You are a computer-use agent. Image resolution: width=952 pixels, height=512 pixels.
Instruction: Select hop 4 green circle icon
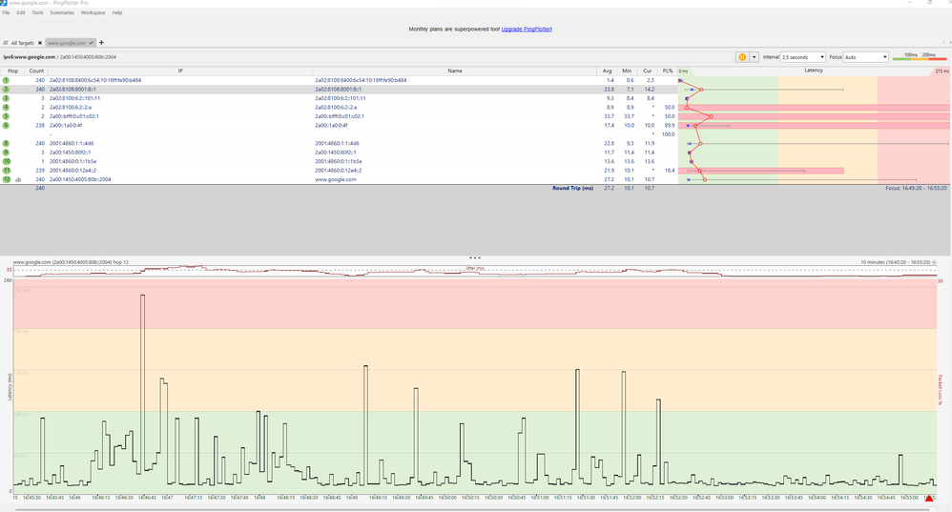6,108
